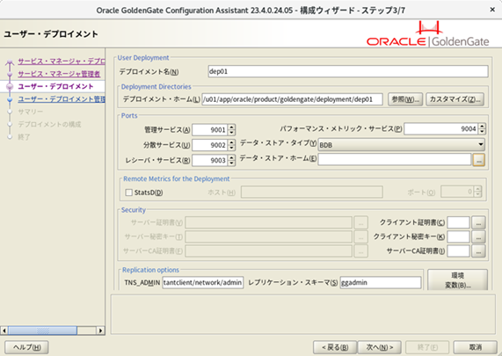Click the sidebar horizontal scrollbar thumb
This screenshot has width=502, height=356.
[42, 331]
